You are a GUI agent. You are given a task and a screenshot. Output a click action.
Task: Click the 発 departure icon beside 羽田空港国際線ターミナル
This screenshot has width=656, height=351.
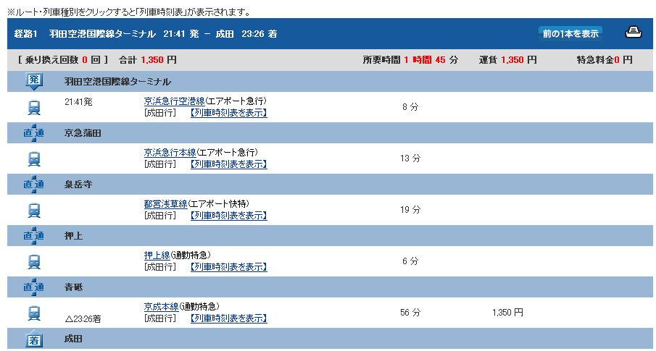[x=34, y=81]
